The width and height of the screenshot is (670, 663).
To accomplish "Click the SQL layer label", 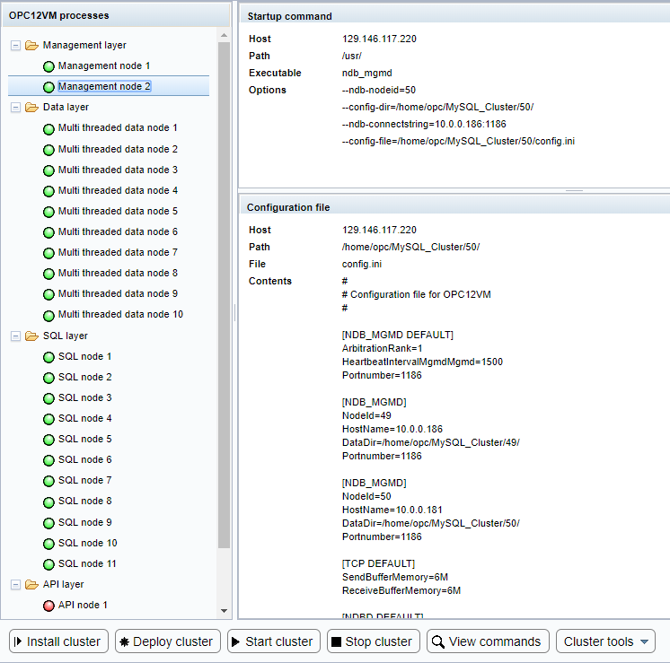I will tap(65, 336).
